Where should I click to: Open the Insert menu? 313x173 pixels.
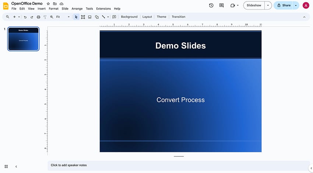coord(41,8)
